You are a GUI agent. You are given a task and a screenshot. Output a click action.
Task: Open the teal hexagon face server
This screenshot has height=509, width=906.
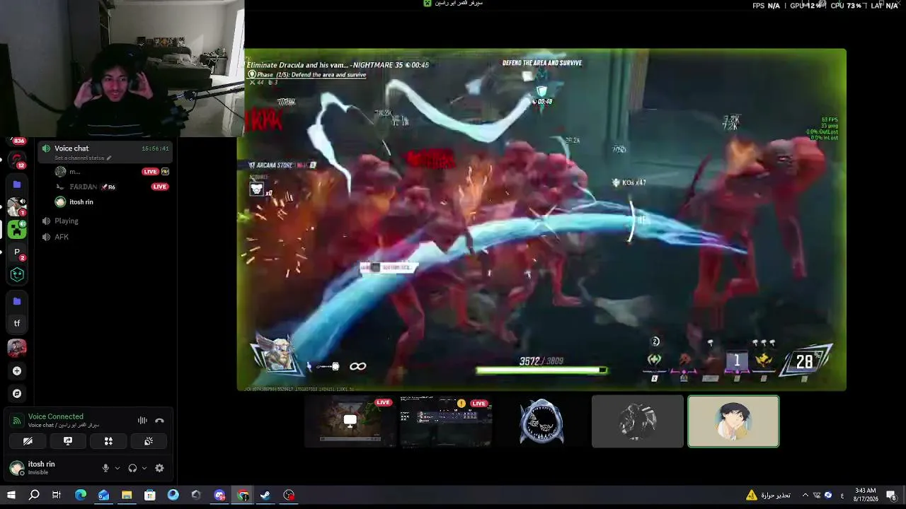[x=17, y=274]
